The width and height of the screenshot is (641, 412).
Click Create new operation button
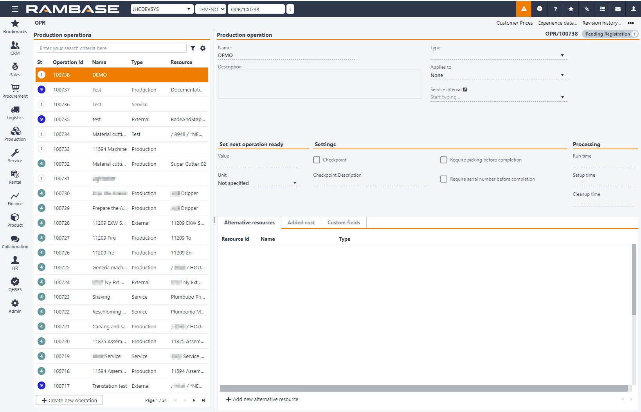[x=69, y=400]
